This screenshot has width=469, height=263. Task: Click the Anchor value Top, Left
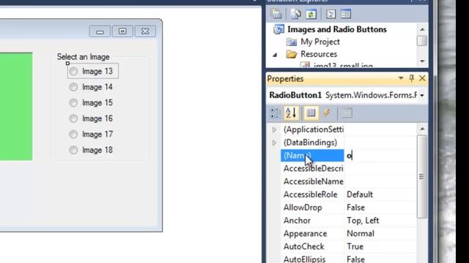[363, 221]
